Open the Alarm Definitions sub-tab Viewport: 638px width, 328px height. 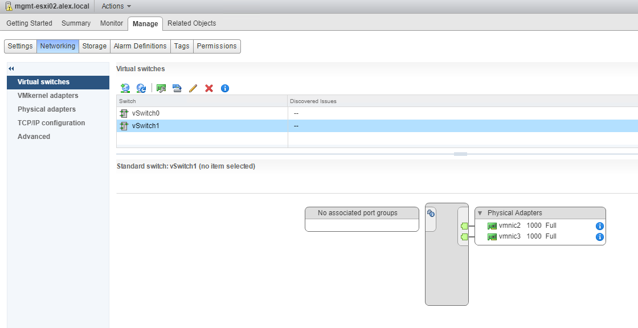(140, 46)
